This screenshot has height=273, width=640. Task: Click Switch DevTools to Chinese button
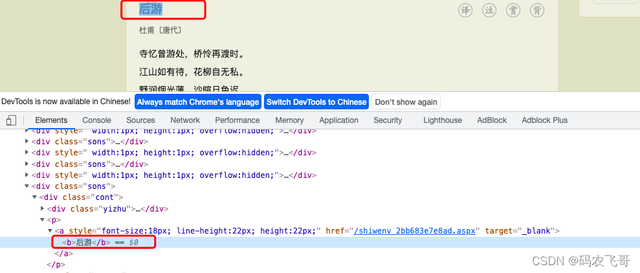pos(316,102)
